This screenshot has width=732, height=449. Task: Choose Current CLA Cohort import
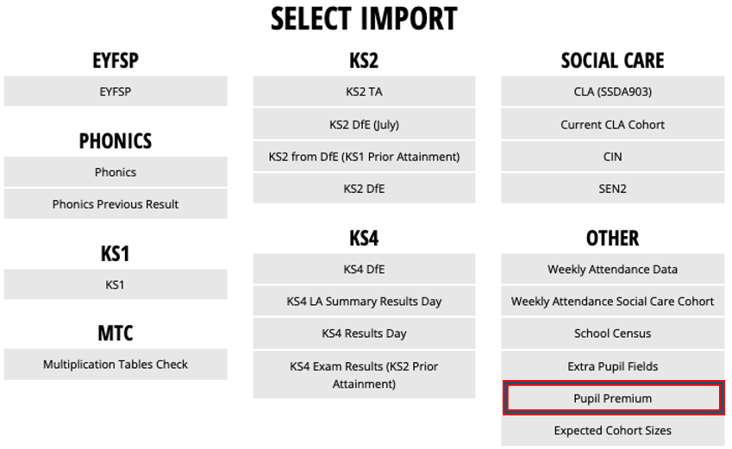click(x=612, y=124)
